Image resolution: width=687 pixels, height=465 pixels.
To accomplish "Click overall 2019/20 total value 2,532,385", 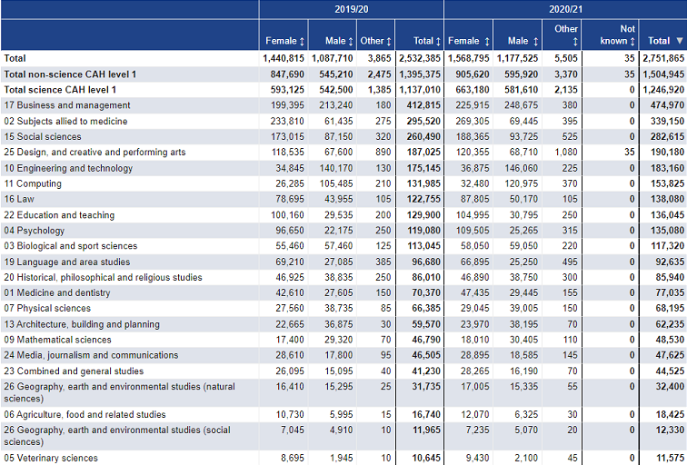I will click(419, 58).
